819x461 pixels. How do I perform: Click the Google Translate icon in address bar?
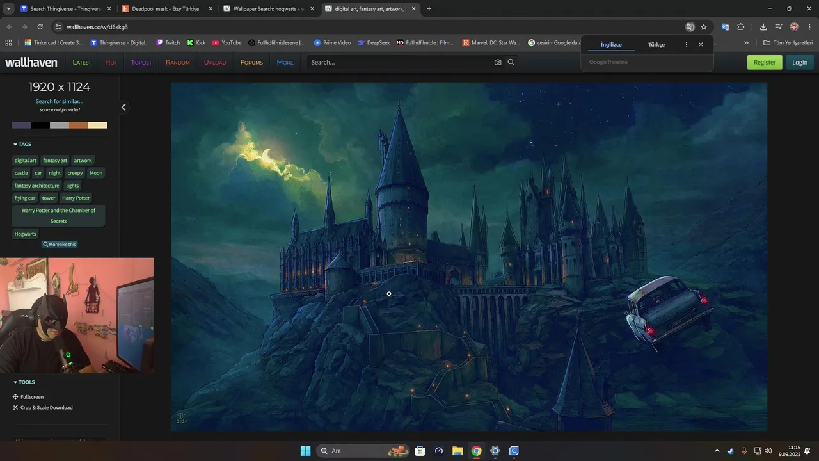click(690, 27)
